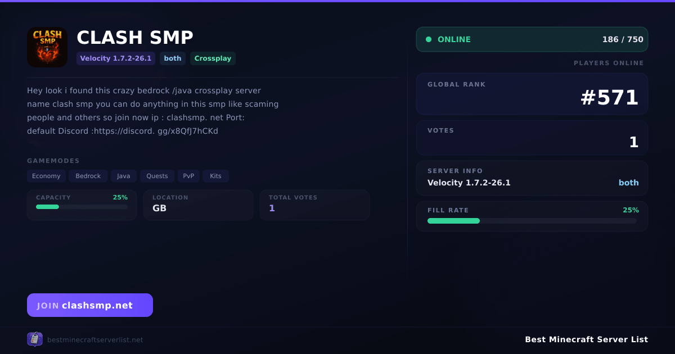The width and height of the screenshot is (675, 354).
Task: Click the Best Minecraft Server List footer text
Action: (586, 339)
